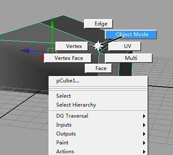Pick UV from the marking menu
Image resolution: width=173 pixels, height=155 pixels.
[x=124, y=46]
